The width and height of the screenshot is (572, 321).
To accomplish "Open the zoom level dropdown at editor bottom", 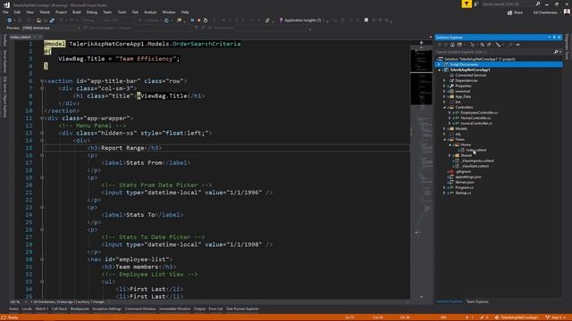I will click(25, 302).
